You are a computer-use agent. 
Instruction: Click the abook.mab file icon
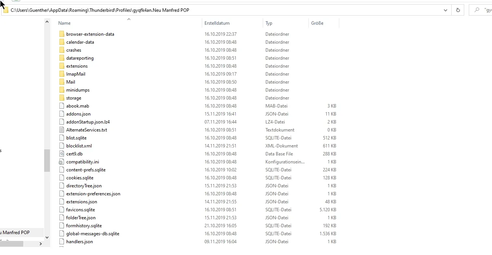62,106
